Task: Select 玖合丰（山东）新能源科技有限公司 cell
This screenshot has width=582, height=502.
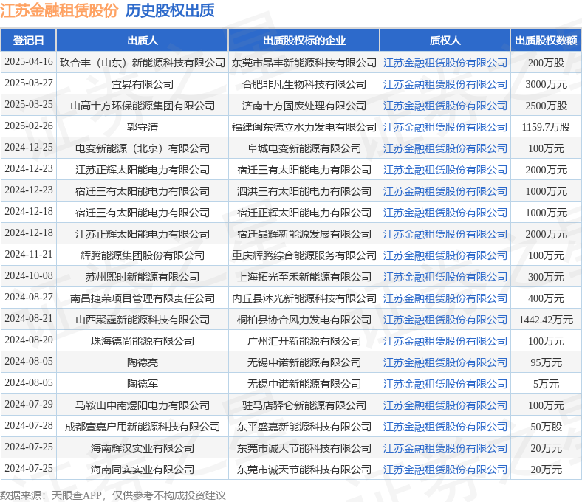Action: 142,63
